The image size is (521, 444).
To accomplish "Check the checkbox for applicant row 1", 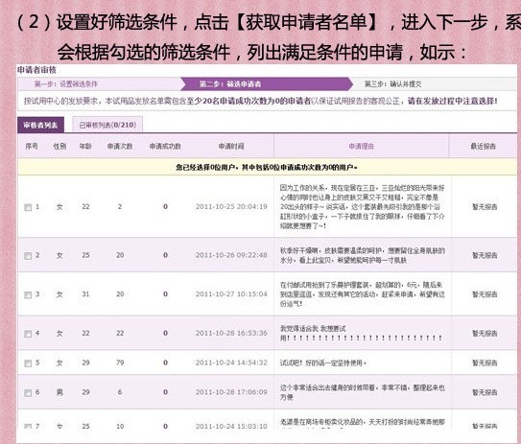I will (28, 207).
